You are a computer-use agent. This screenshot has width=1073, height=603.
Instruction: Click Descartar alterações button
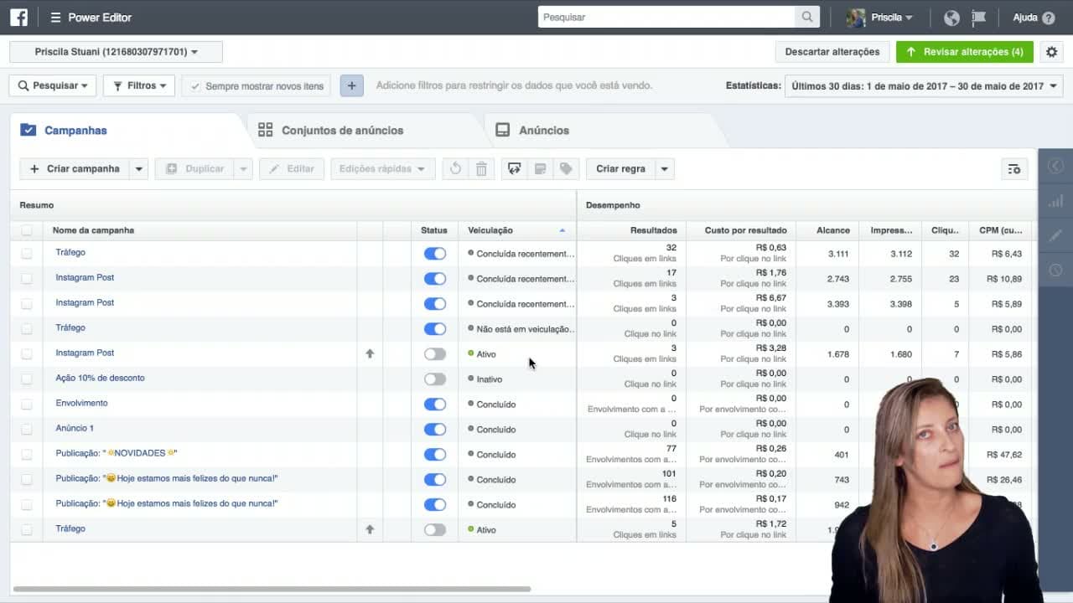pos(832,52)
